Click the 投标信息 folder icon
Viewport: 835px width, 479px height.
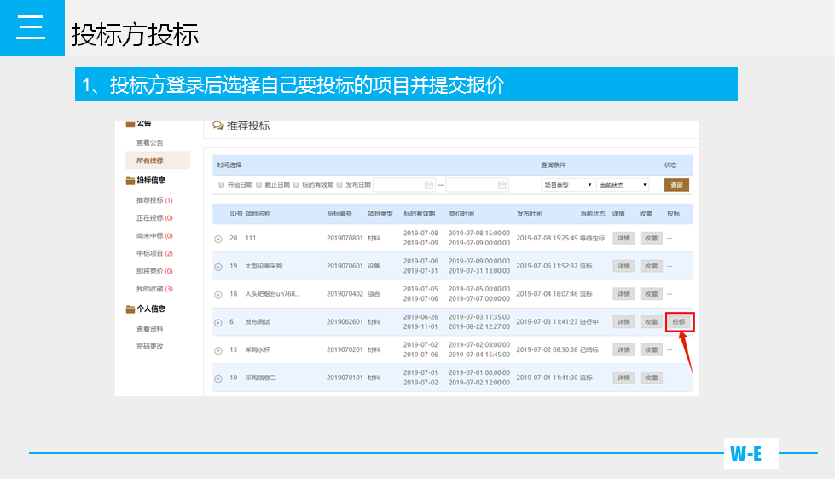[130, 181]
